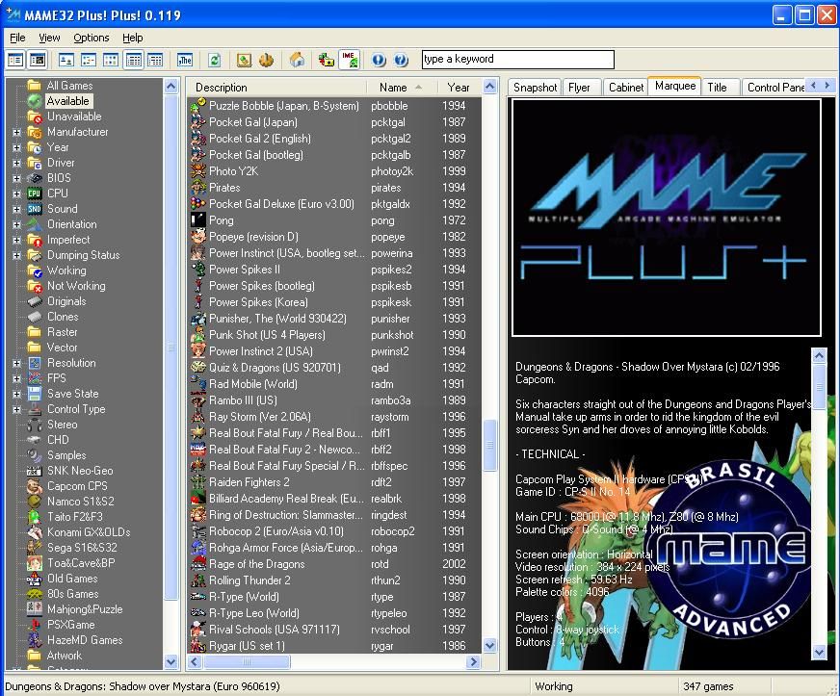Click the game list horizontal scrollbar thumb

pos(248,662)
